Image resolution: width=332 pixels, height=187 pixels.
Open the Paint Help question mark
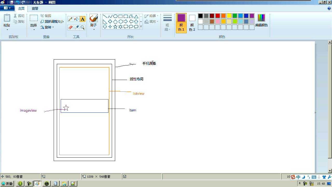point(329,8)
